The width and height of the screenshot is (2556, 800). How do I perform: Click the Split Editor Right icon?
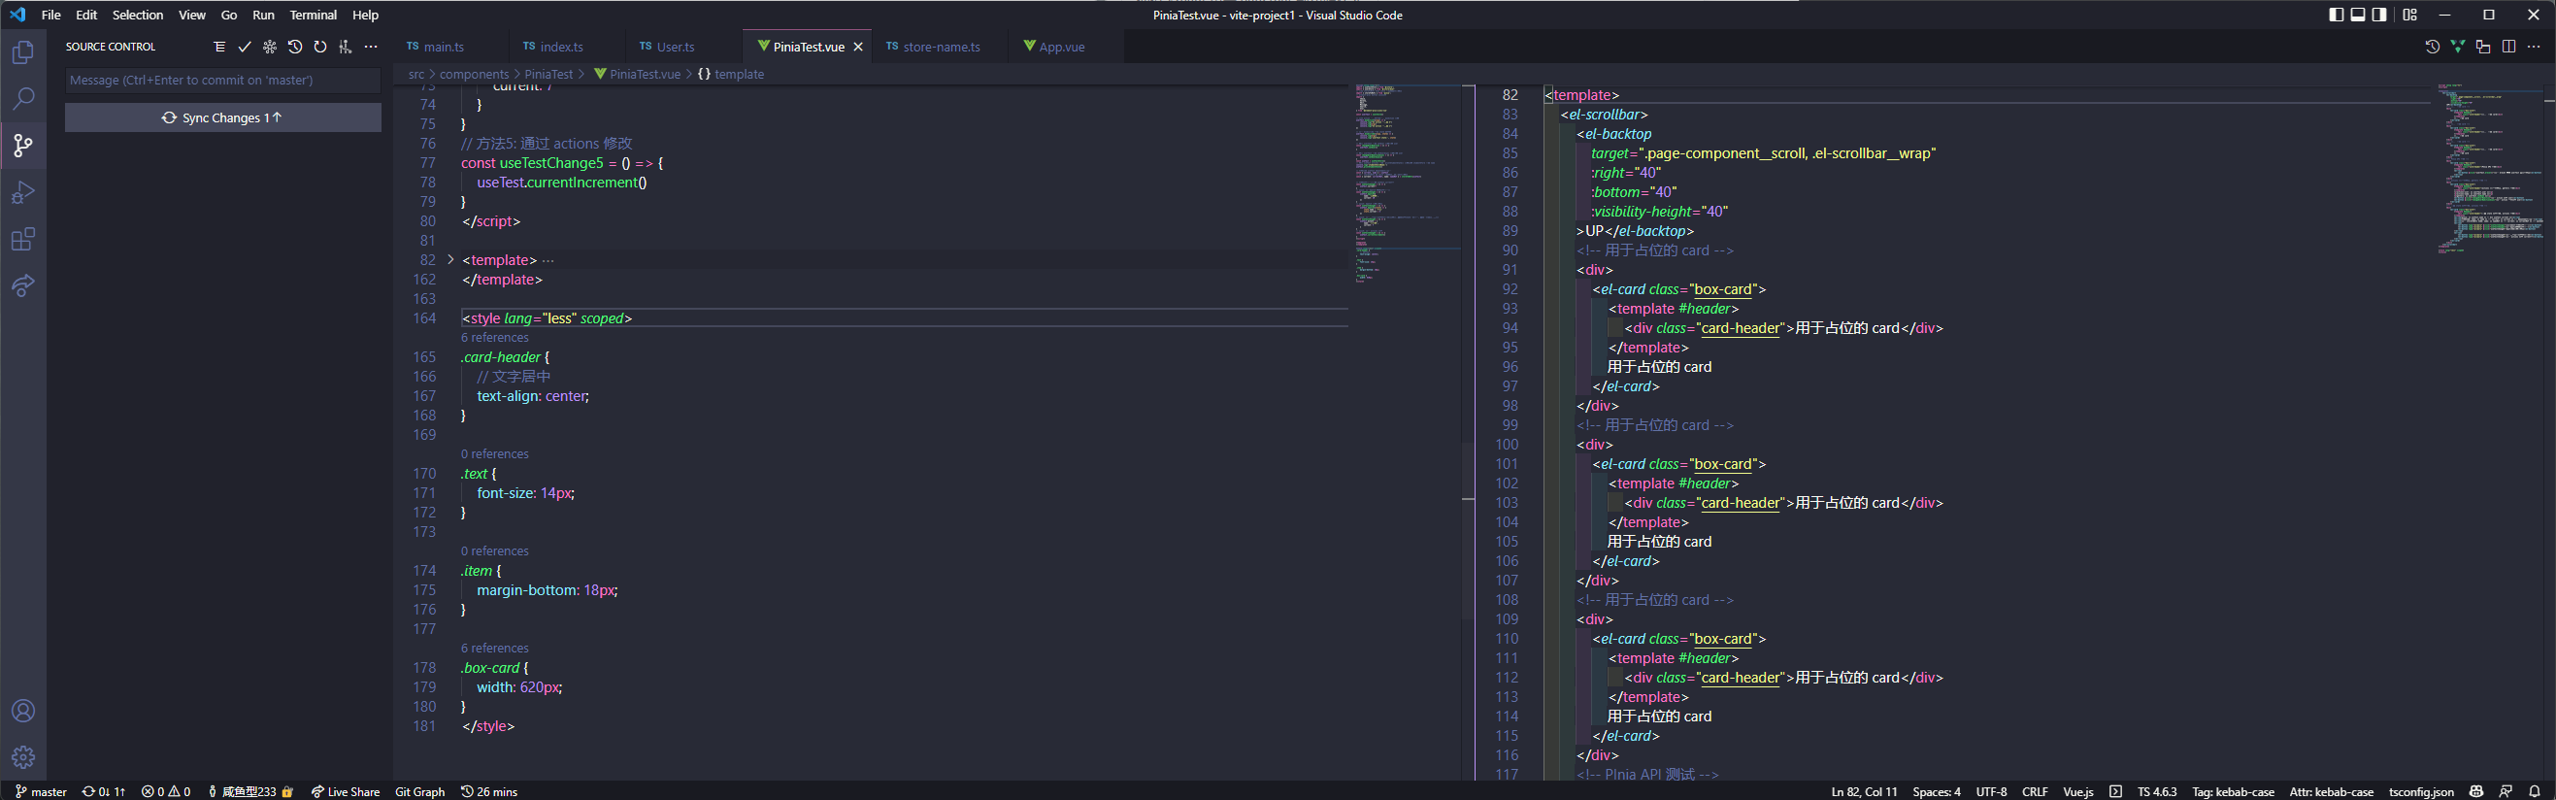[x=2508, y=47]
